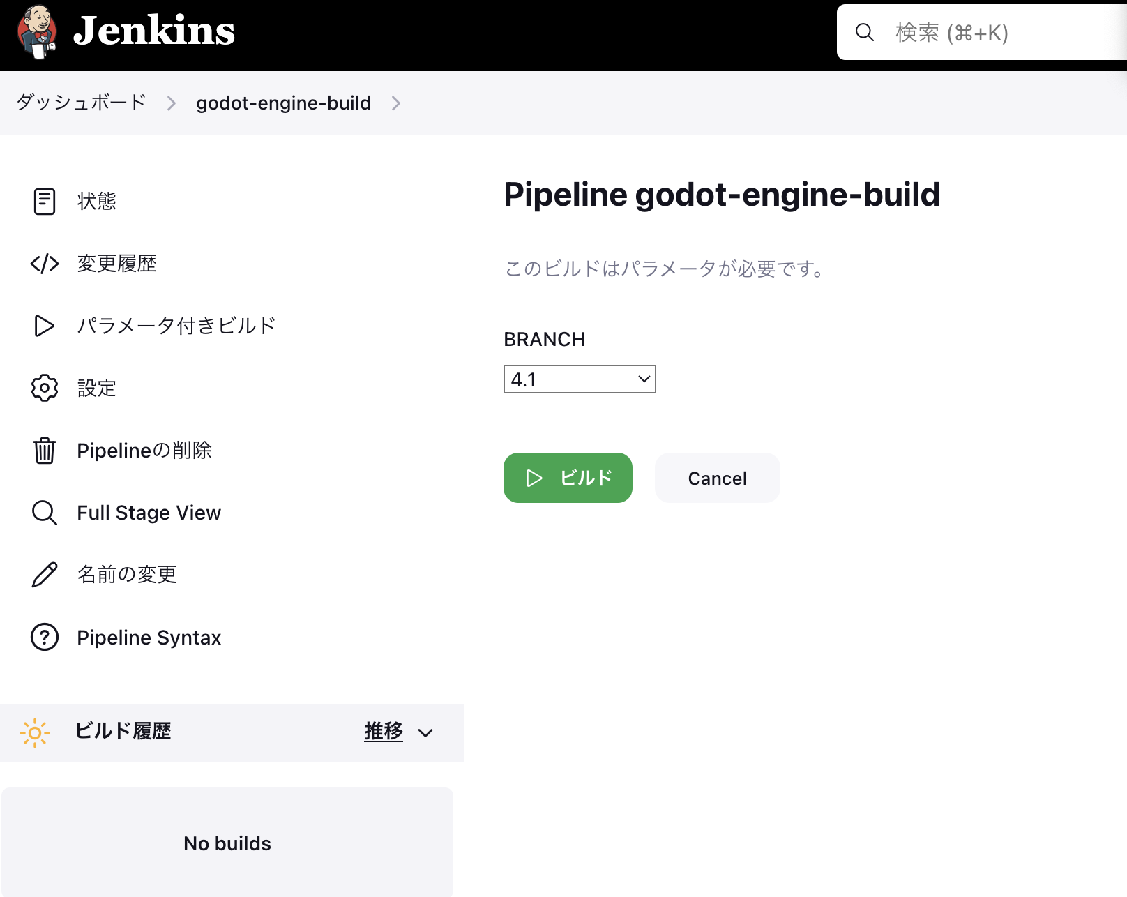Screen dimensions: 1127x897
Task: Click the 名前の変更 pencil icon
Action: tap(45, 575)
